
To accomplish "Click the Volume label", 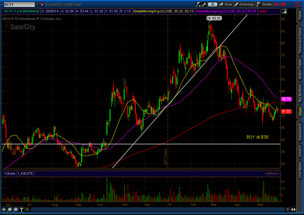I will coord(9,173).
